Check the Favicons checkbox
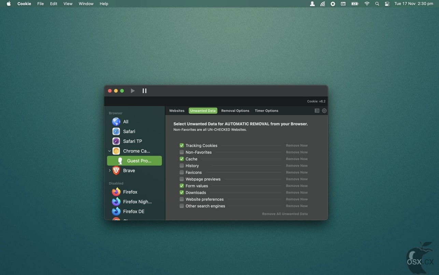Viewport: 439px width, 275px height. coord(182,172)
